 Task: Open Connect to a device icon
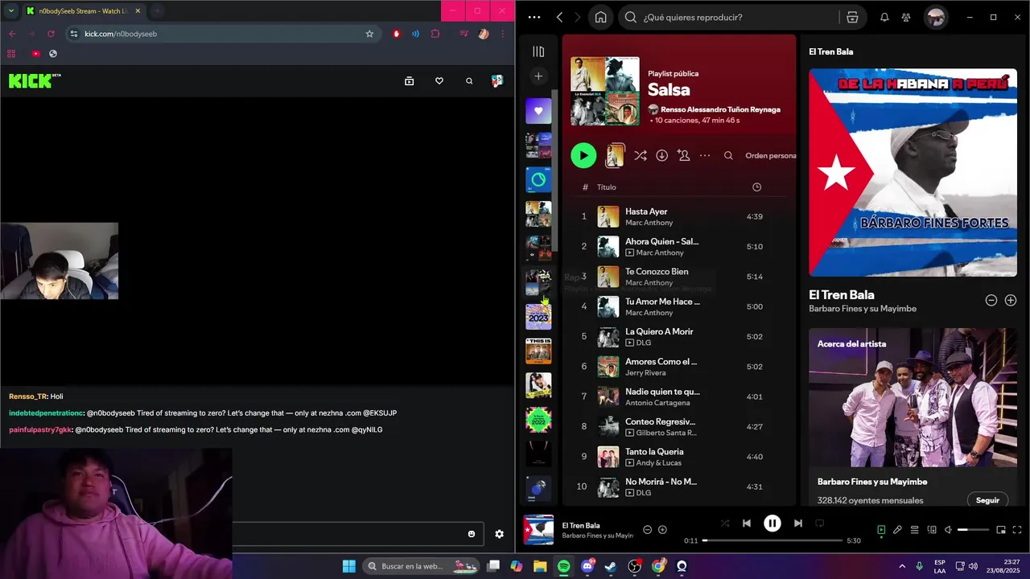click(x=932, y=530)
